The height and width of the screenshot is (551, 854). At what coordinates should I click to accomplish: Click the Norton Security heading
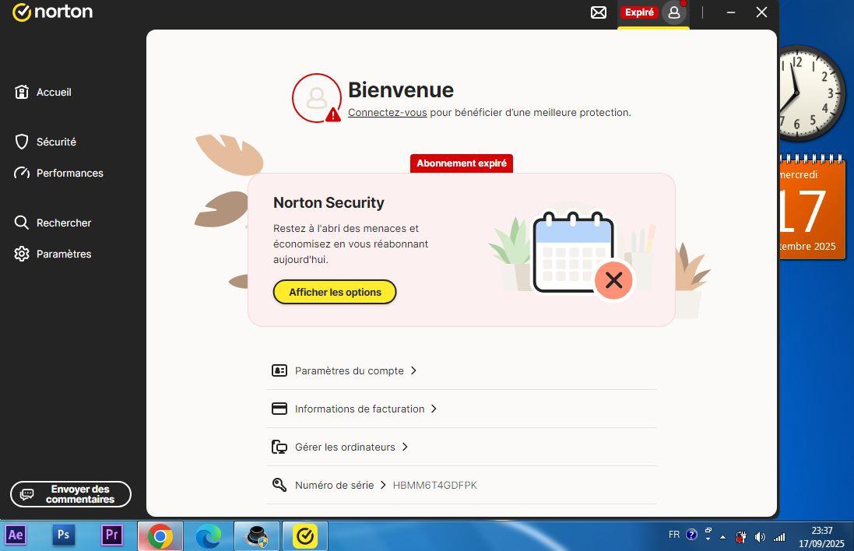pyautogui.click(x=329, y=202)
